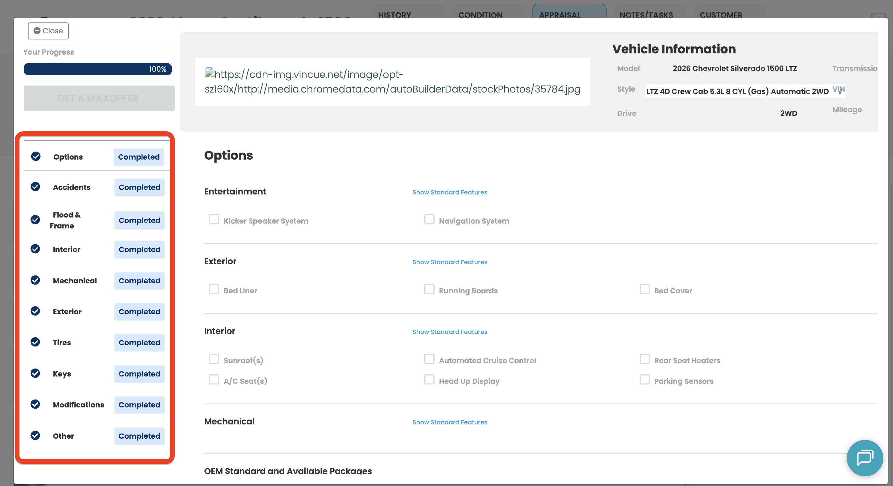Click the Mechanical checkmark icon

[35, 280]
